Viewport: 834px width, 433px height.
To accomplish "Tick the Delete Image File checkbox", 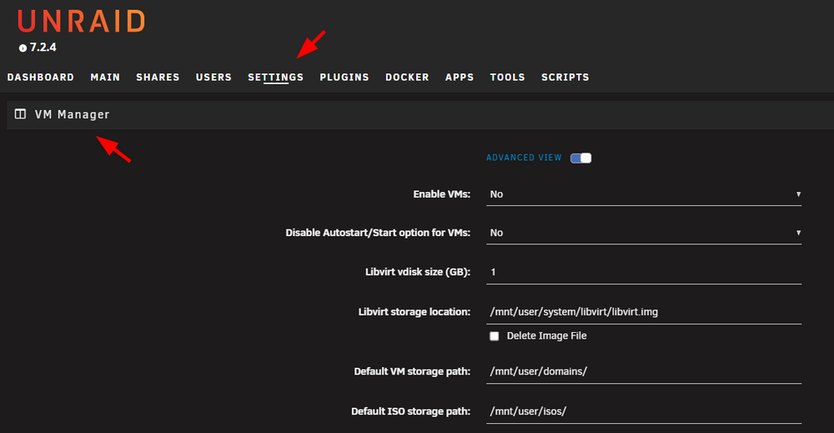I will click(x=494, y=336).
